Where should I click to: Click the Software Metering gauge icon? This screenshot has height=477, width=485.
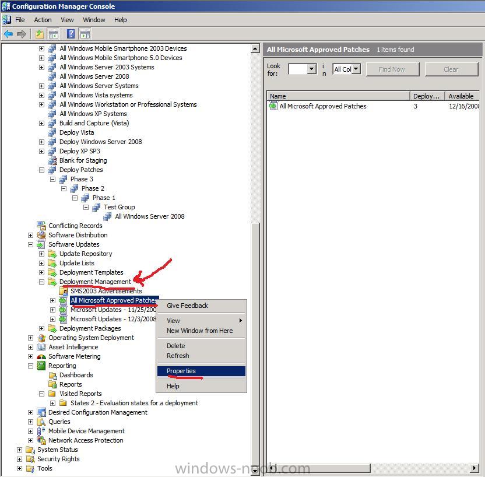click(x=41, y=356)
